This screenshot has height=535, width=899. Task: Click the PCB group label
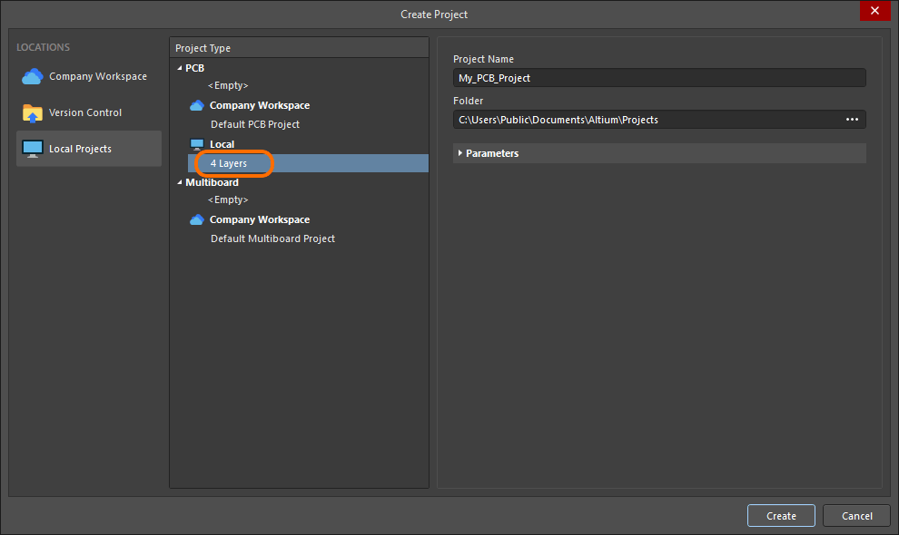195,68
